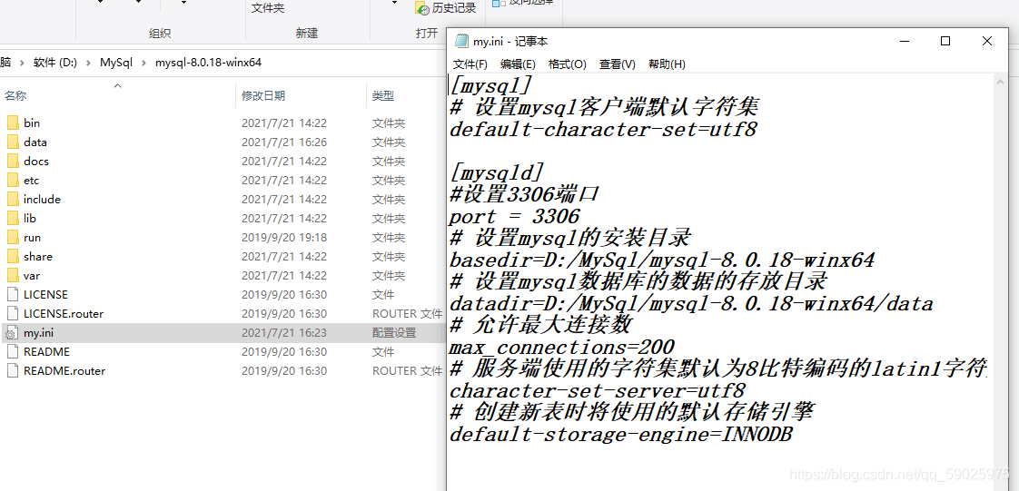
Task: Open the dropdown arrow in the 打开 ribbon group
Action: 394,4
